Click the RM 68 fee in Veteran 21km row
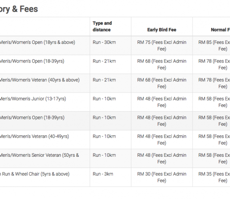This screenshot has height=199, width=230. pyautogui.click(x=162, y=83)
